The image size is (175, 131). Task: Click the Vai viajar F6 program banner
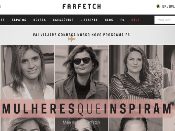pyautogui.click(x=81, y=35)
